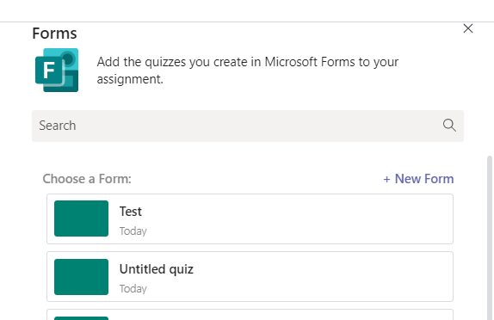Focus the Search forms input field
This screenshot has width=494, height=320.
pos(248,126)
